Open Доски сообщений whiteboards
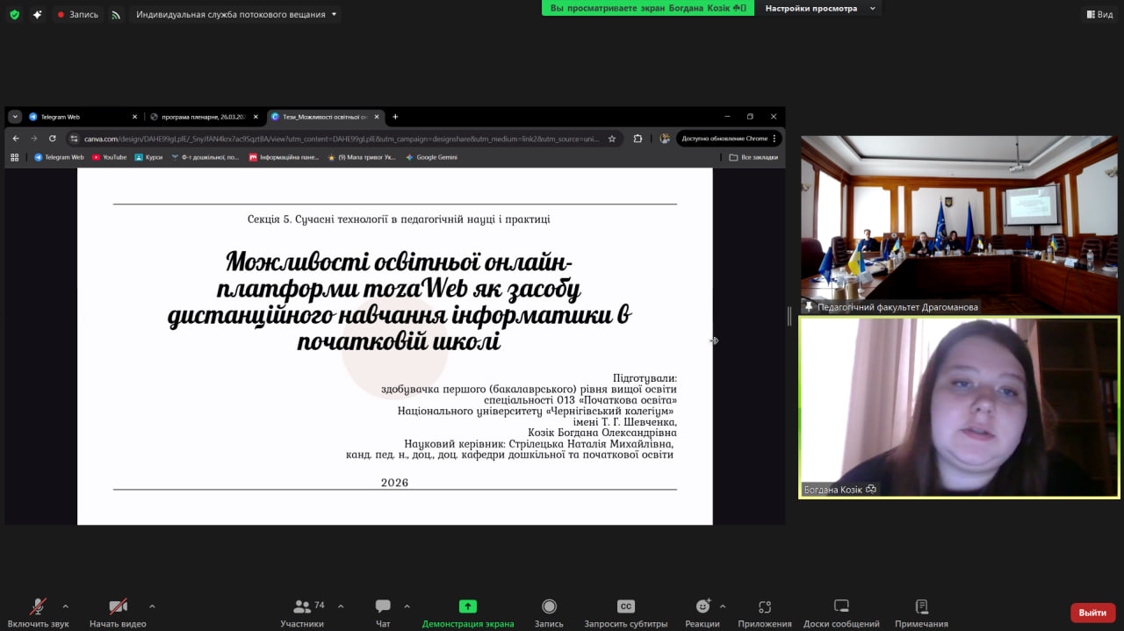Screen dimensions: 1124x631 [840, 606]
